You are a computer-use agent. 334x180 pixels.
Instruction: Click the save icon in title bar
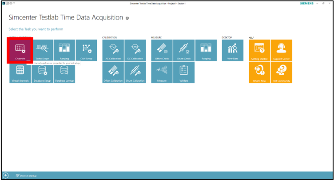pos(7,4)
